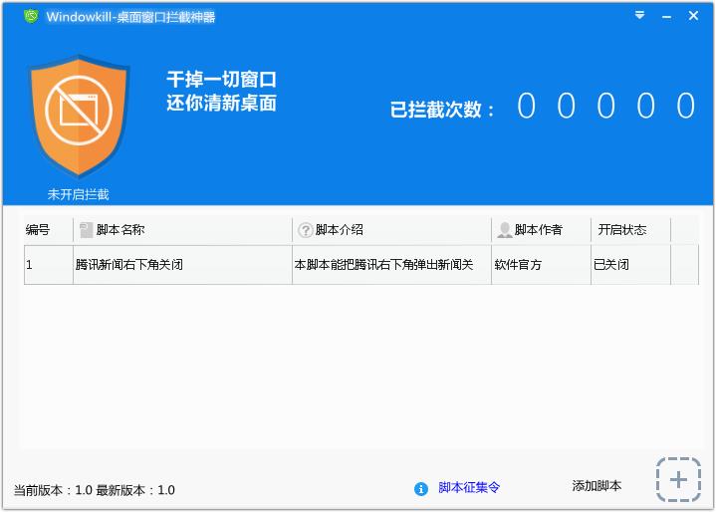
Task: Select the 腾讯新闻右下角关闭 script row
Action: 129,265
